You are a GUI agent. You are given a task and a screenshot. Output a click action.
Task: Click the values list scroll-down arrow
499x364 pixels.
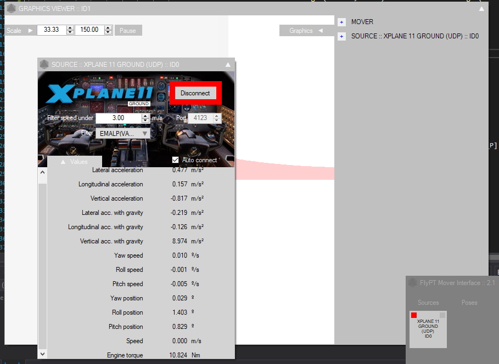[42, 354]
